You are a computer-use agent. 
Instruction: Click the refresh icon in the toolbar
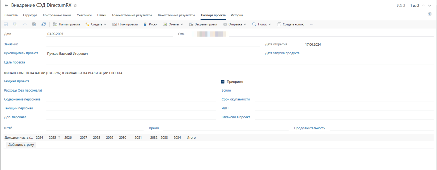[44, 24]
